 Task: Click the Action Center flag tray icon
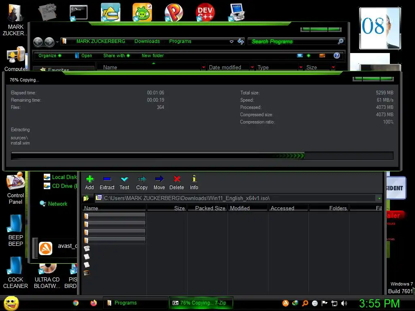(x=325, y=303)
